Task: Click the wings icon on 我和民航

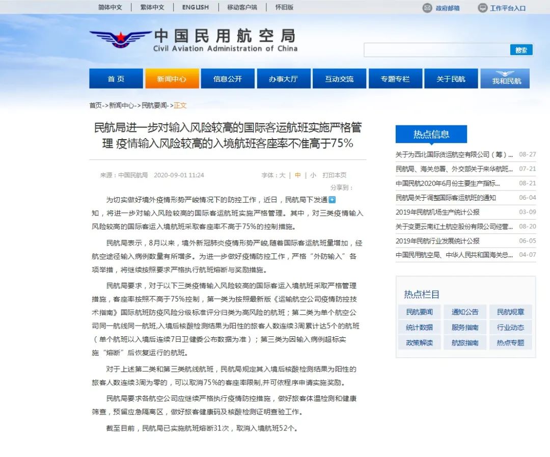Action: [505, 73]
